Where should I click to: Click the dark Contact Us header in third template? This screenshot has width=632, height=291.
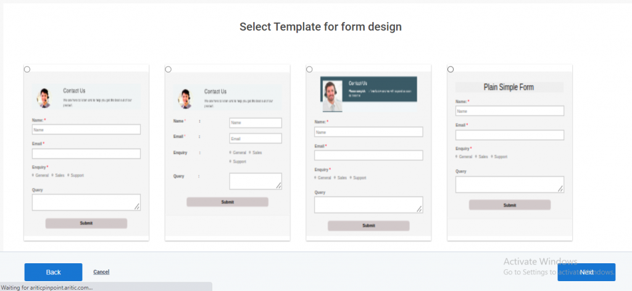[x=368, y=89]
